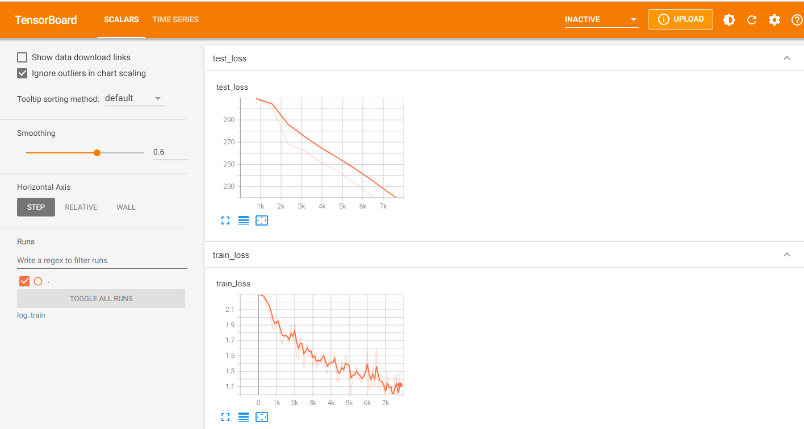Image resolution: width=804 pixels, height=429 pixels.
Task: Click the TOGGLE ALL RUNS button
Action: coord(101,298)
